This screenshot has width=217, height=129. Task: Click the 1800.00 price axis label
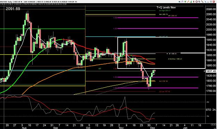pos(211,81)
